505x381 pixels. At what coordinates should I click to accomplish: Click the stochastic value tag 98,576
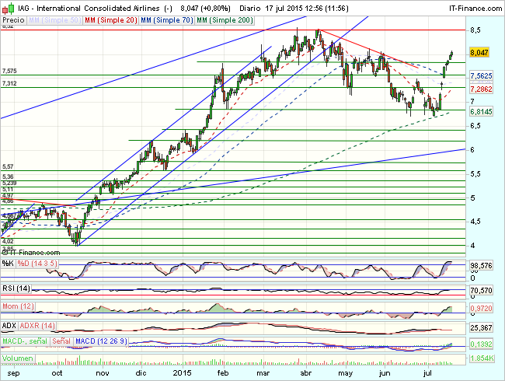(482, 266)
